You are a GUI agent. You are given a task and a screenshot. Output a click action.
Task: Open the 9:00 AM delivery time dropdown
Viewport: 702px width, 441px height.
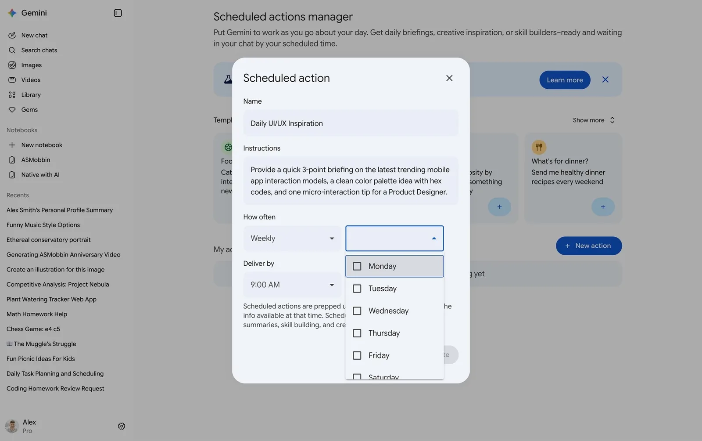(292, 285)
